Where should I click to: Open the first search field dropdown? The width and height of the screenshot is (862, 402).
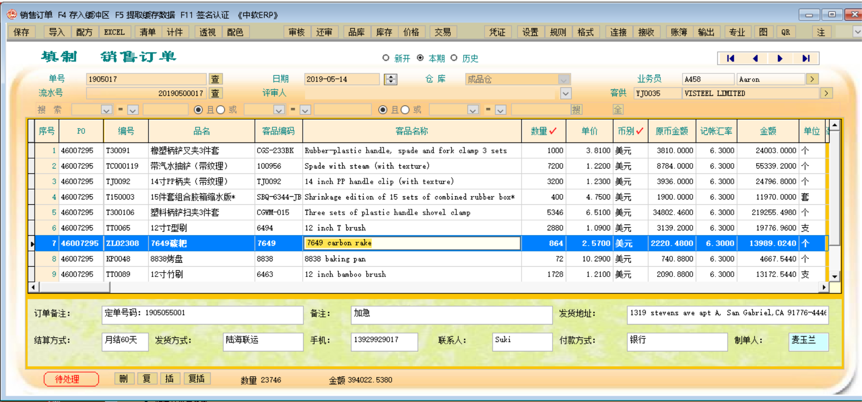106,110
